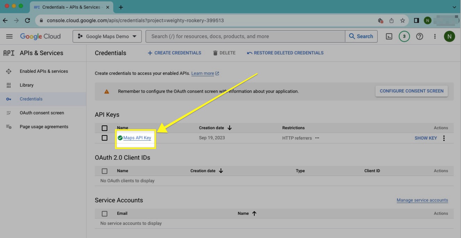
Task: Click the browser address bar URL
Action: (135, 20)
